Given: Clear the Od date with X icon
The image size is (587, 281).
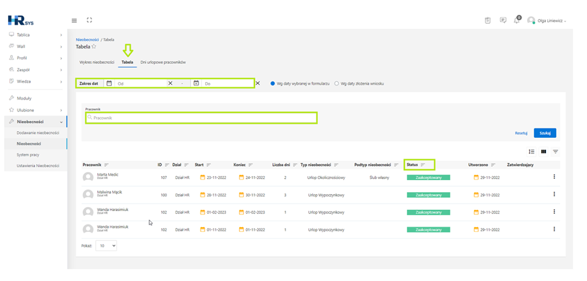Looking at the screenshot, I should [x=170, y=83].
